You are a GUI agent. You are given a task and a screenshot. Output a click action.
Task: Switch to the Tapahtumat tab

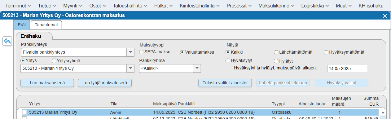[x=46, y=25]
